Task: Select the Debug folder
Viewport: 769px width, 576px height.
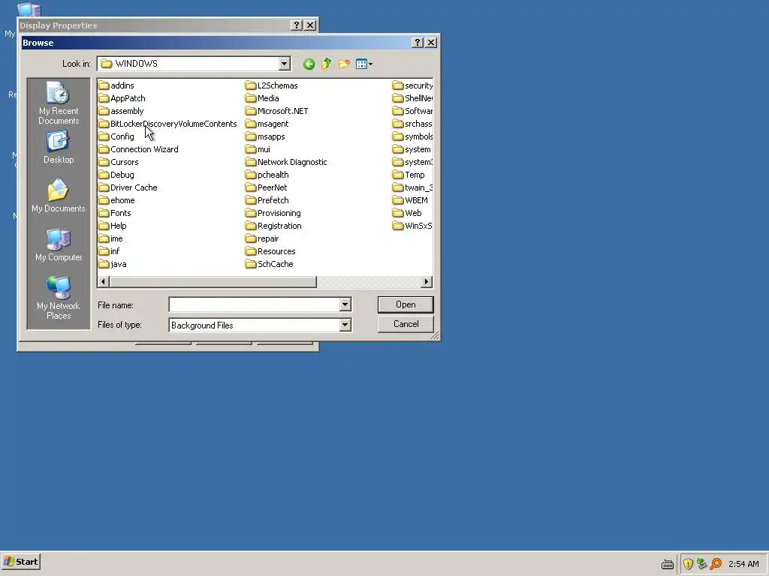Action: 116,175
